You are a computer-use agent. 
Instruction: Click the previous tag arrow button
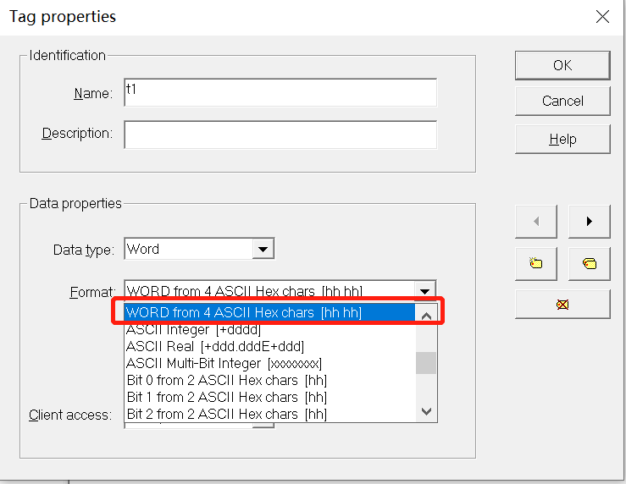point(535,222)
